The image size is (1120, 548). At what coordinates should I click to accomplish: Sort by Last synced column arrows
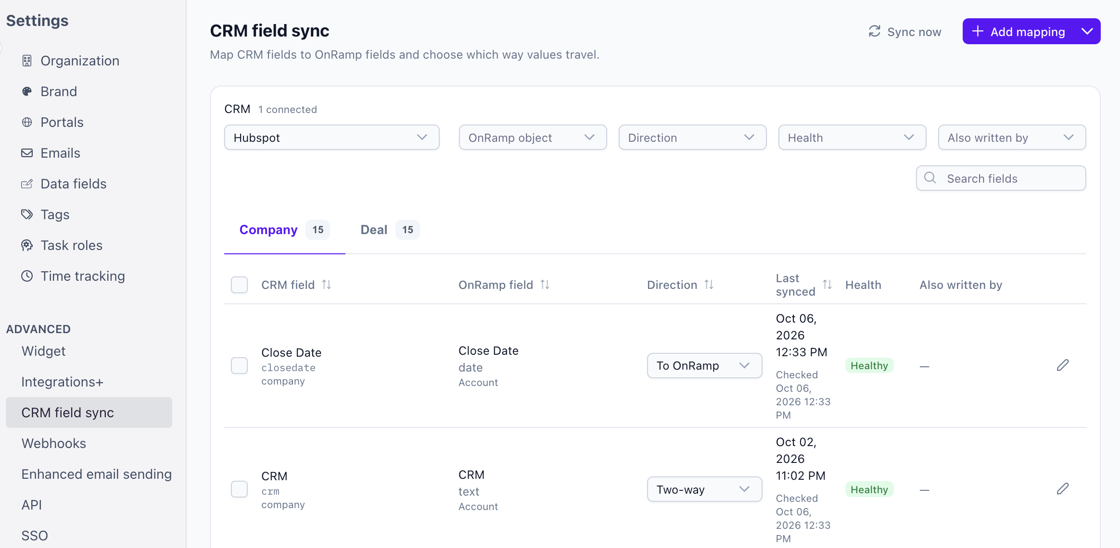pos(827,285)
